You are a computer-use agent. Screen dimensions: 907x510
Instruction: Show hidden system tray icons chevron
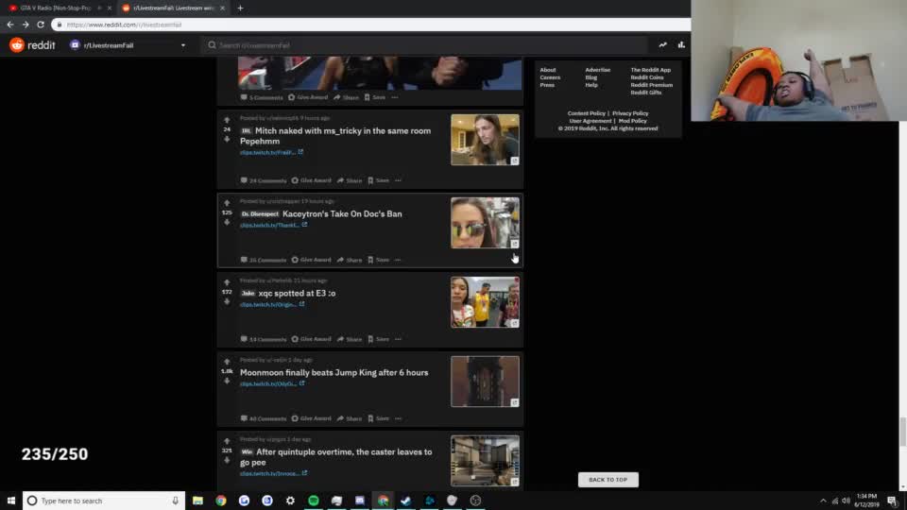point(823,501)
